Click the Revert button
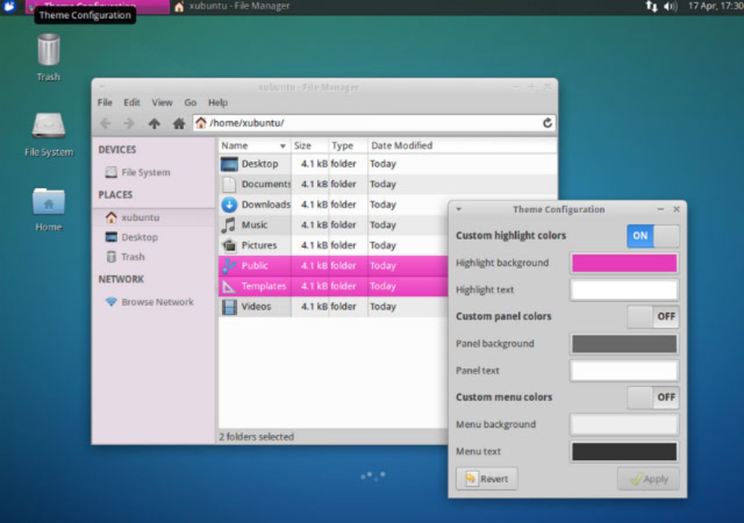Screen dimensions: 744x523 (487, 479)
